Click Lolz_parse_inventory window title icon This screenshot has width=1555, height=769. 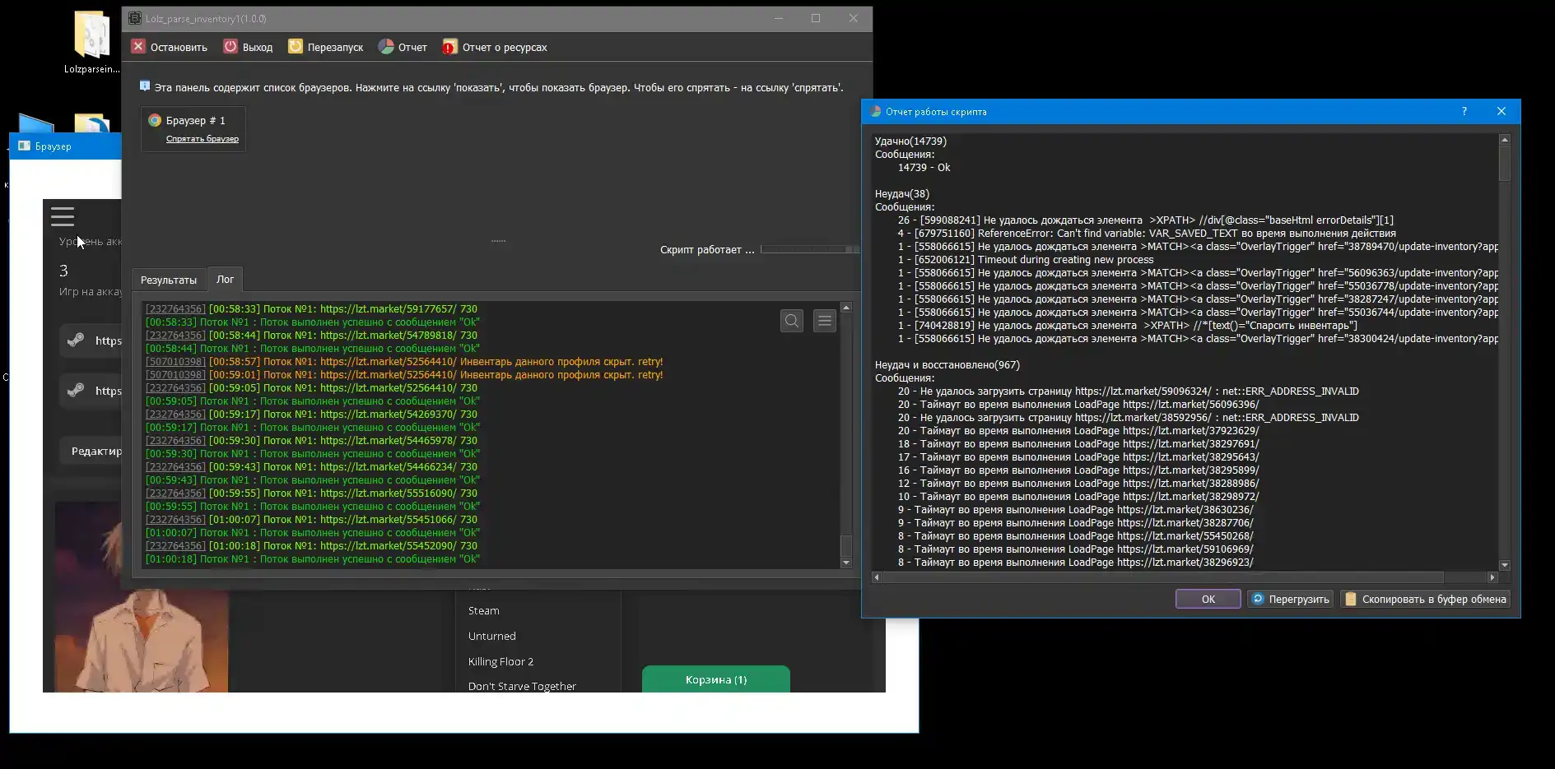click(135, 18)
